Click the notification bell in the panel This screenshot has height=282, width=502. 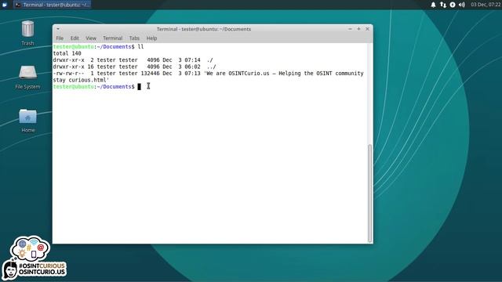(433, 5)
